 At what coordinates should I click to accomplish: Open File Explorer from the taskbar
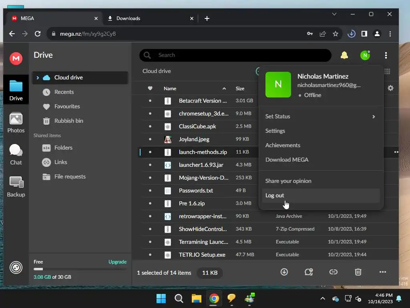[x=196, y=298]
